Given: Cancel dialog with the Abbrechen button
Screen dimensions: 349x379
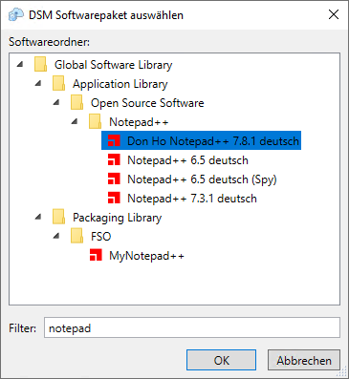Looking at the screenshot, I should point(304,360).
